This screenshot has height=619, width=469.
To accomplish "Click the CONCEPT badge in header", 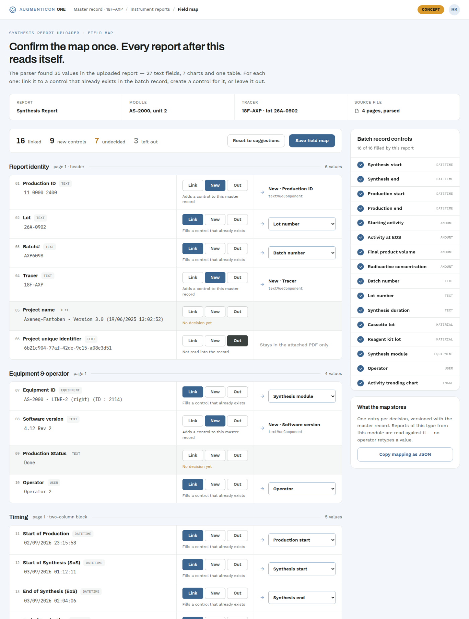I will (431, 9).
